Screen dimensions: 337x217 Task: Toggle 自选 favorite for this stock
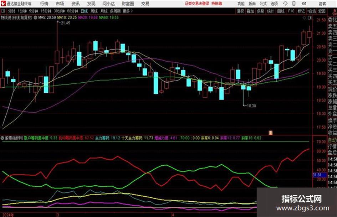(312, 11)
